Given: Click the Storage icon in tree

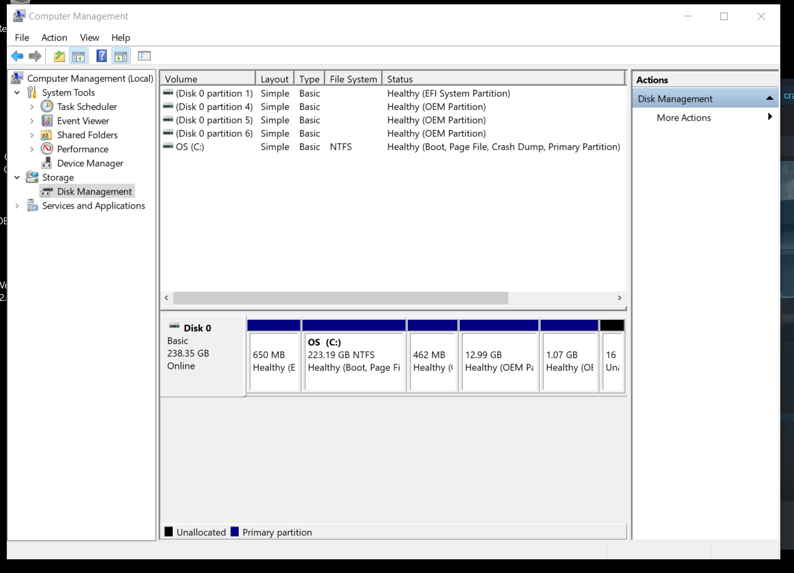Looking at the screenshot, I should 32,177.
